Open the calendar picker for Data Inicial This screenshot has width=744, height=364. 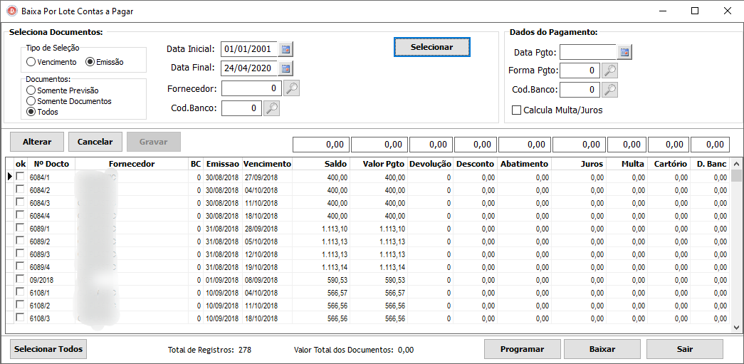tap(286, 49)
